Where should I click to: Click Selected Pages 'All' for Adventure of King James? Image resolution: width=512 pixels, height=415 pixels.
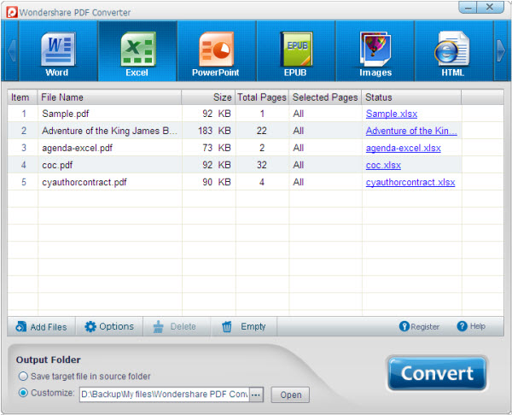pos(299,131)
